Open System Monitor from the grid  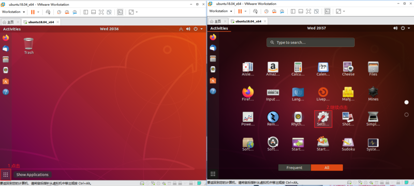(x=373, y=144)
